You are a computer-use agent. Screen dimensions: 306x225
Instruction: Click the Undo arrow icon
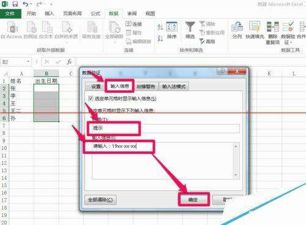(x=25, y=4)
